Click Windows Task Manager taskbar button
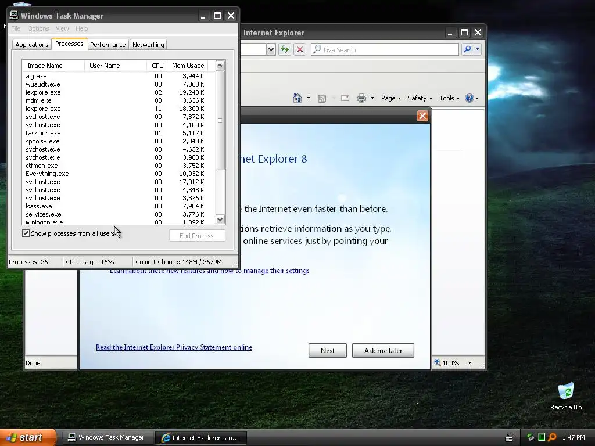 pyautogui.click(x=107, y=437)
